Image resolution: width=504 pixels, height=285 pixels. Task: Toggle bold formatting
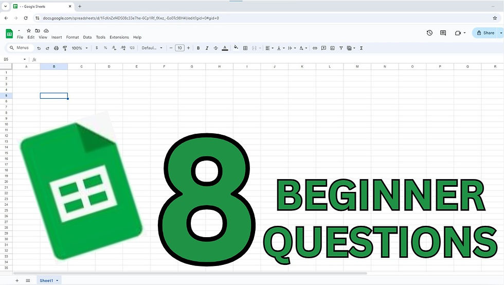point(199,48)
